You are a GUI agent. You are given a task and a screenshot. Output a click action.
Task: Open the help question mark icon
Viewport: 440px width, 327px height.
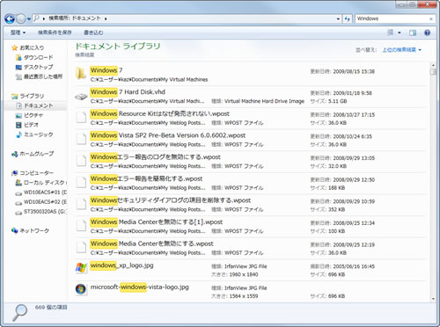coord(427,33)
